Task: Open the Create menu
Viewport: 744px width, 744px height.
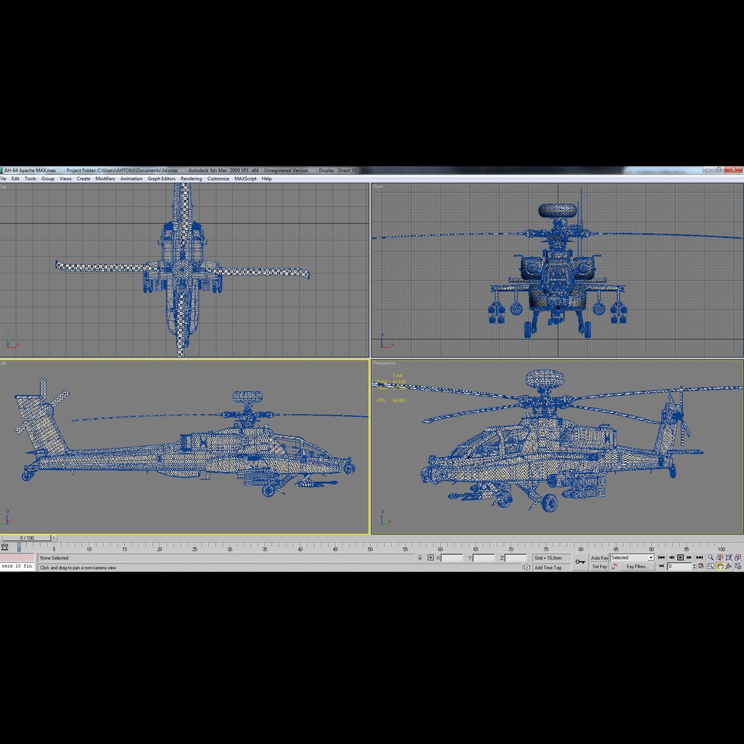Action: pos(83,179)
